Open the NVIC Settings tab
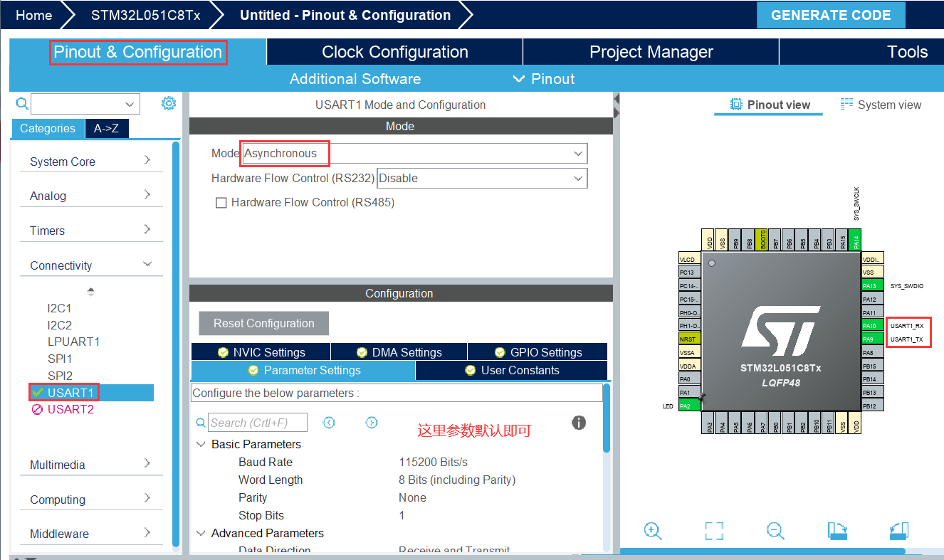944x560 pixels. 261,352
